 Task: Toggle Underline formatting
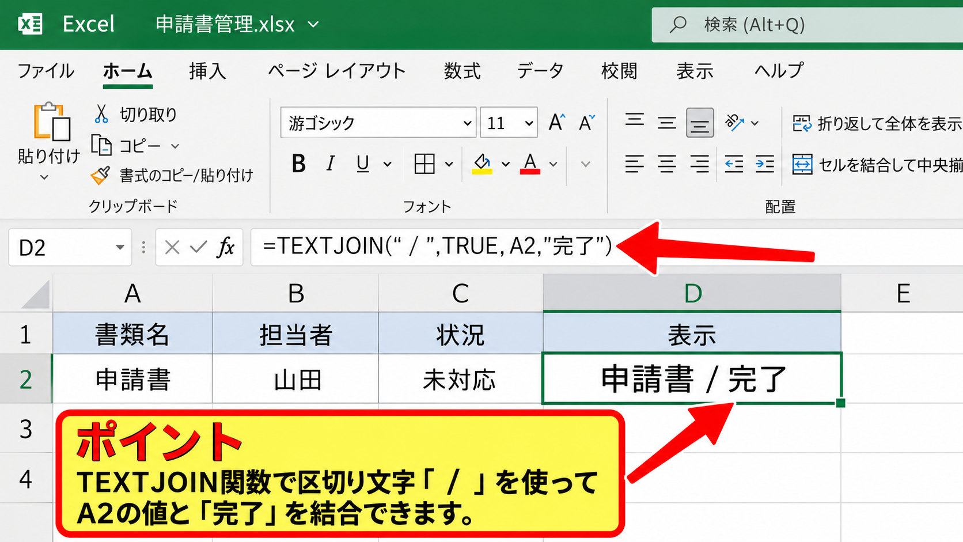click(x=362, y=164)
